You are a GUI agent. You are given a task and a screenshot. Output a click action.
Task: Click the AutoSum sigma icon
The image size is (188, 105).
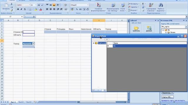(x=143, y=4)
